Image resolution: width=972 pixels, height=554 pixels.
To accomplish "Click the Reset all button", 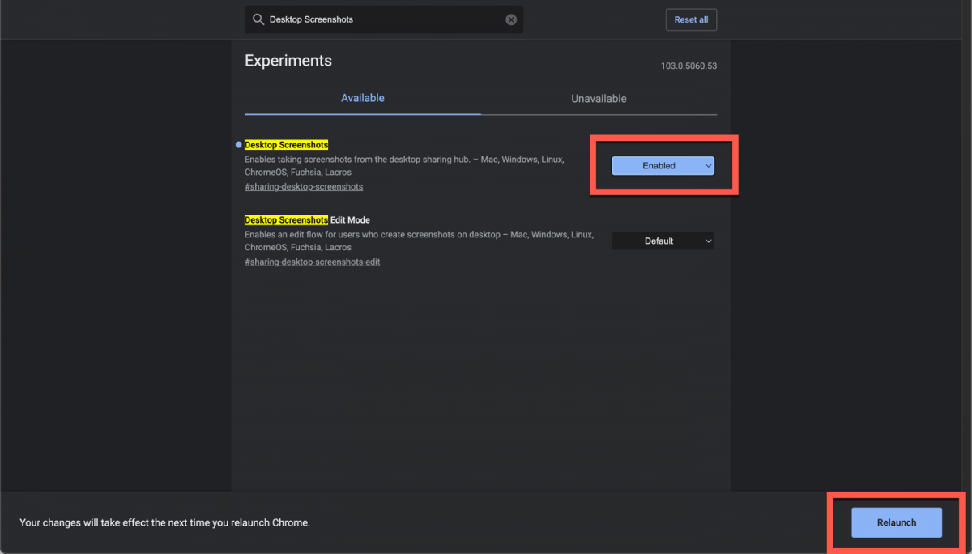I will 691,19.
